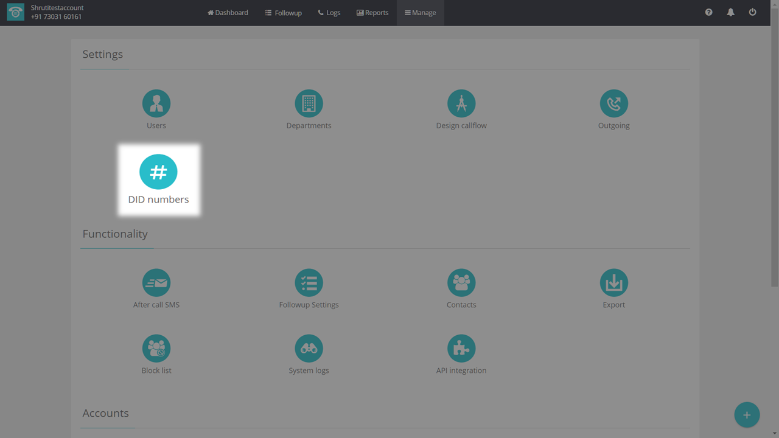
Task: Open the Departments icon
Action: coord(309,104)
